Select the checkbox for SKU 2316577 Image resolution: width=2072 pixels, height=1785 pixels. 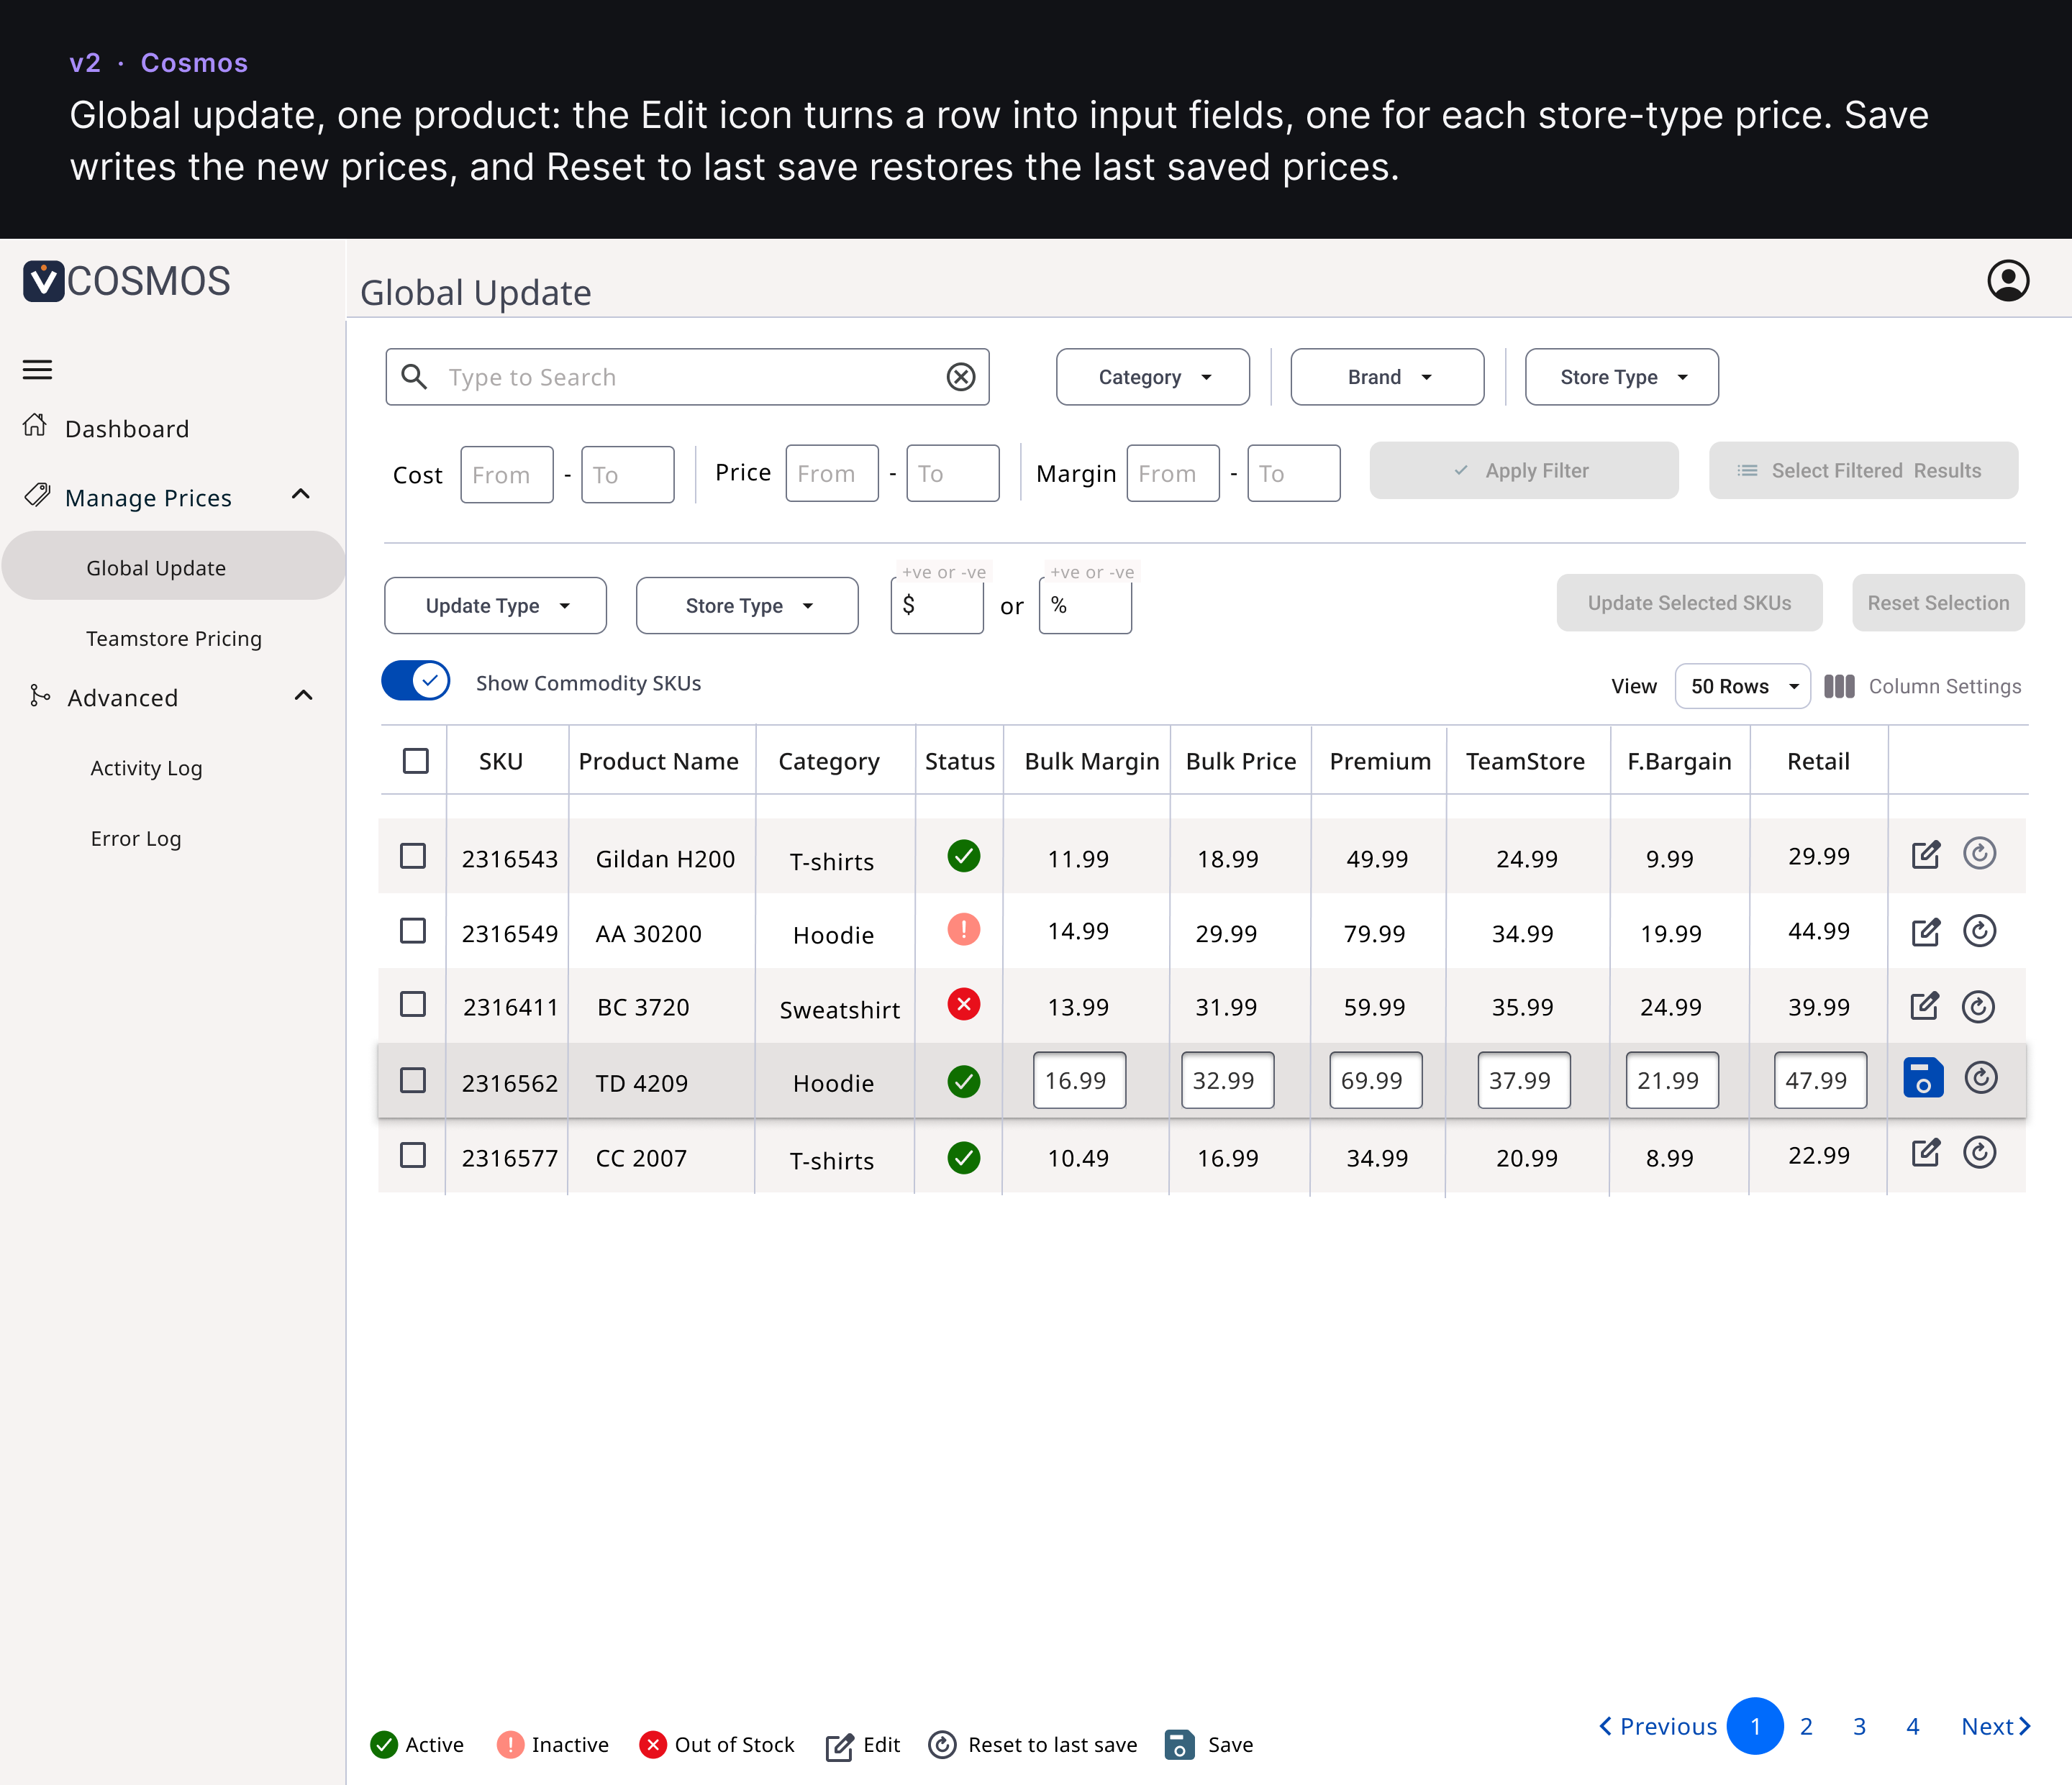point(412,1155)
